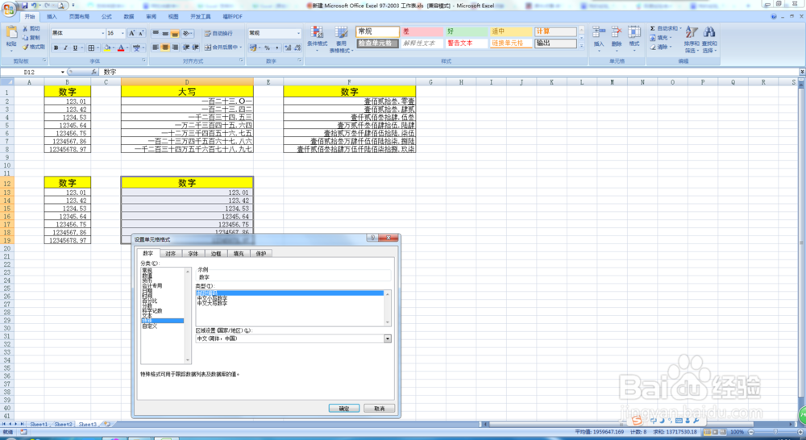The height and width of the screenshot is (440, 806).
Task: Decrease font size with the small A
Action: point(141,33)
